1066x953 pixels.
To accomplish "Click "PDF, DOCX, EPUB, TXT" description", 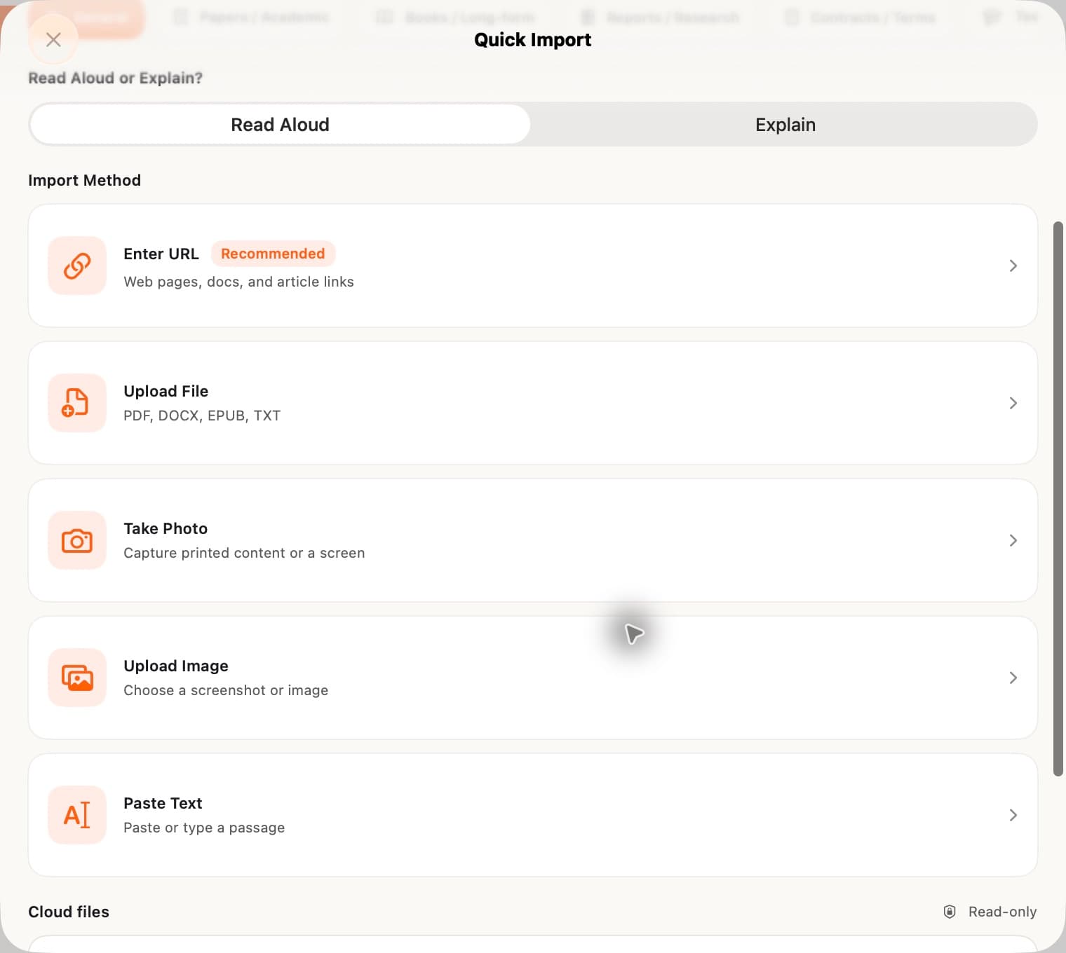I will click(x=202, y=416).
